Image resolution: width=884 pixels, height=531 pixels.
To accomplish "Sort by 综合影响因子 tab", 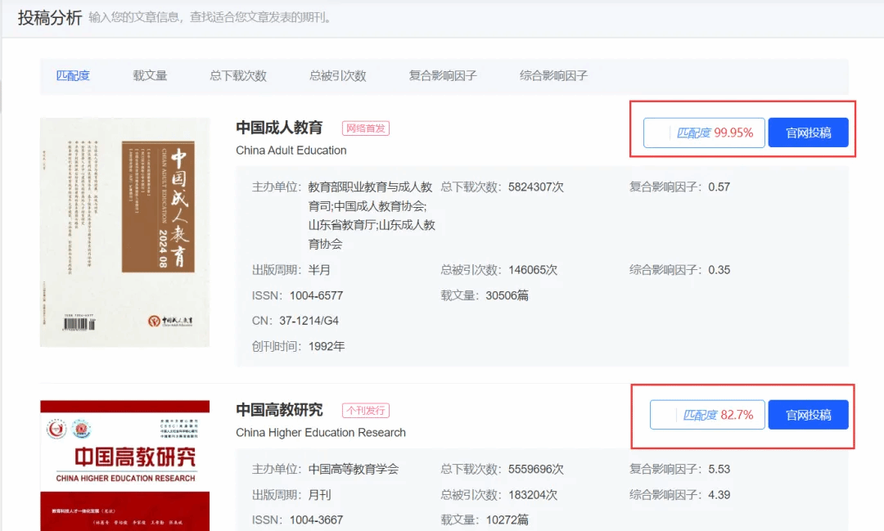I will 553,75.
